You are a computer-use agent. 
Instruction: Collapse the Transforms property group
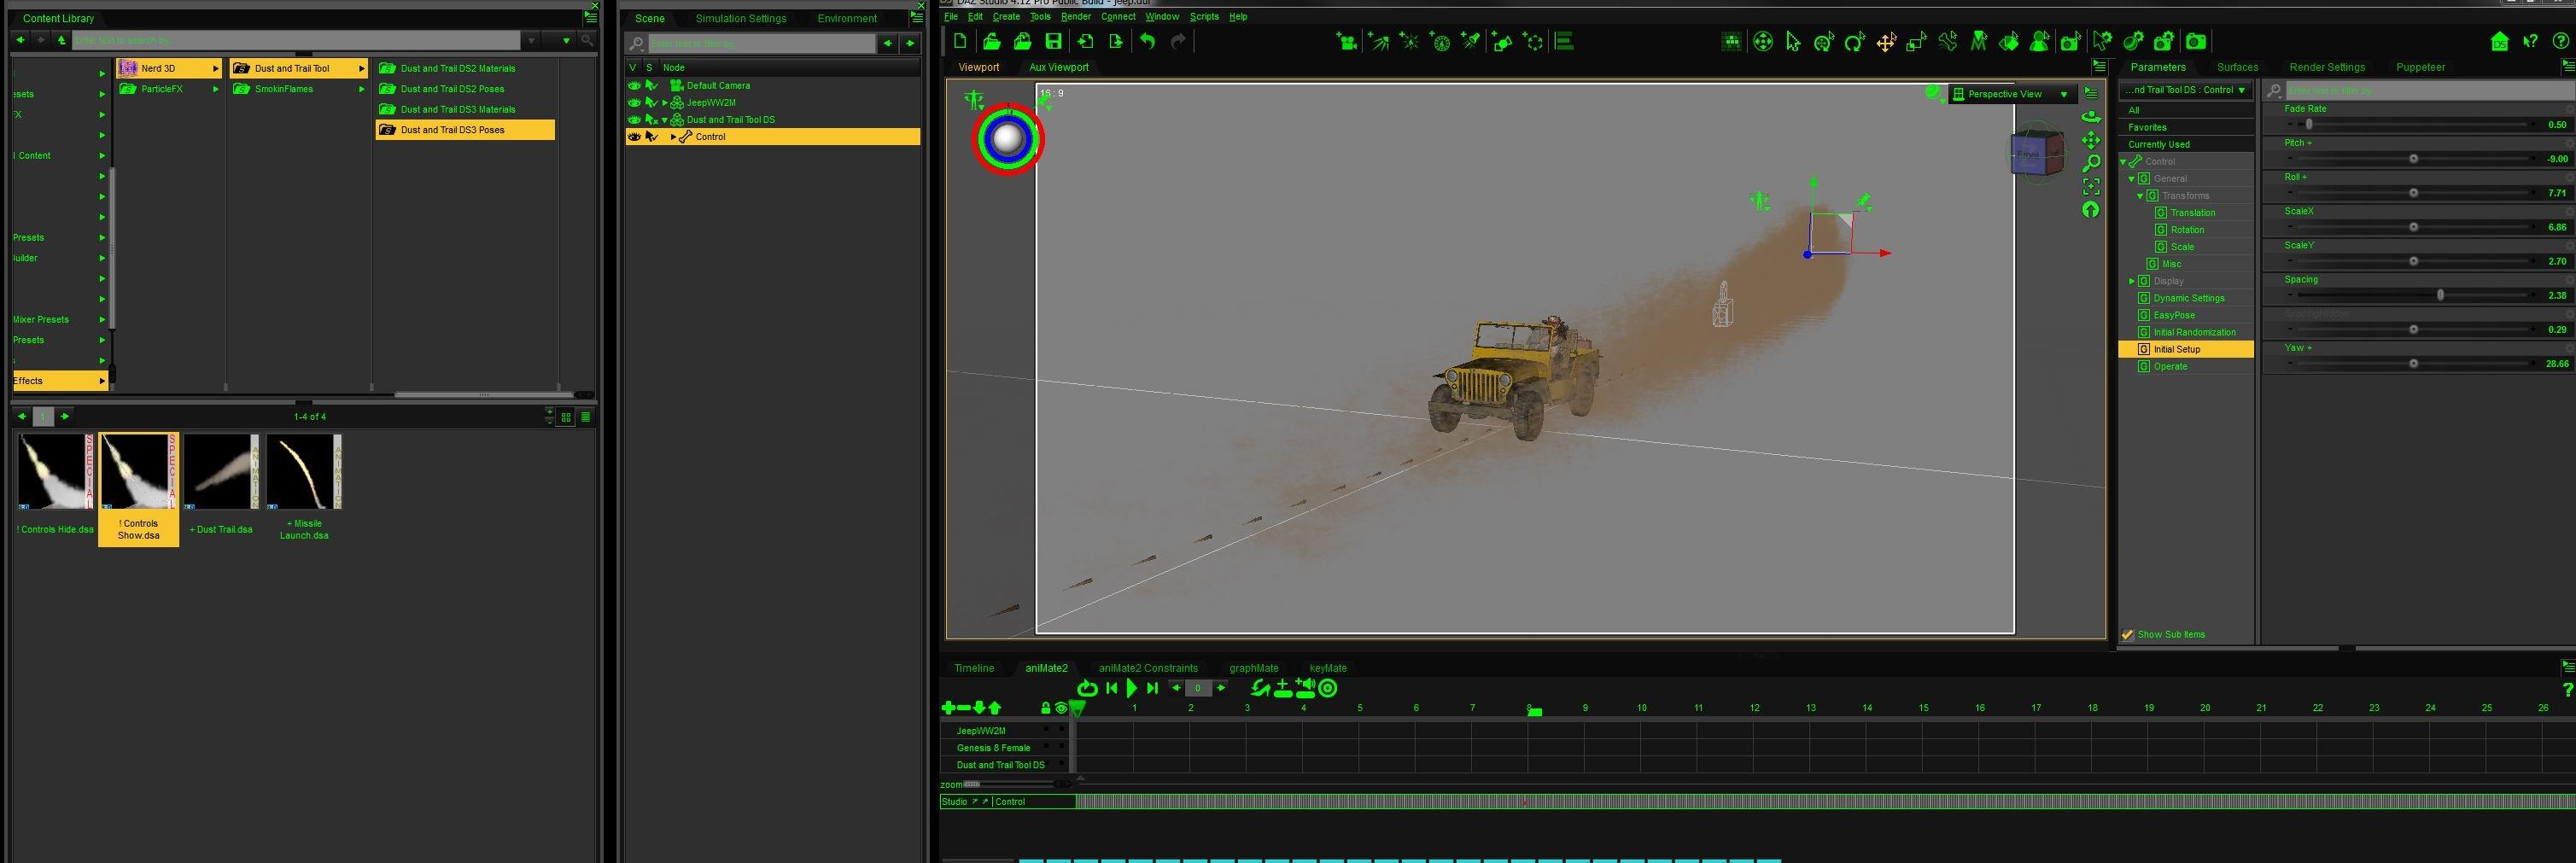pos(2140,196)
